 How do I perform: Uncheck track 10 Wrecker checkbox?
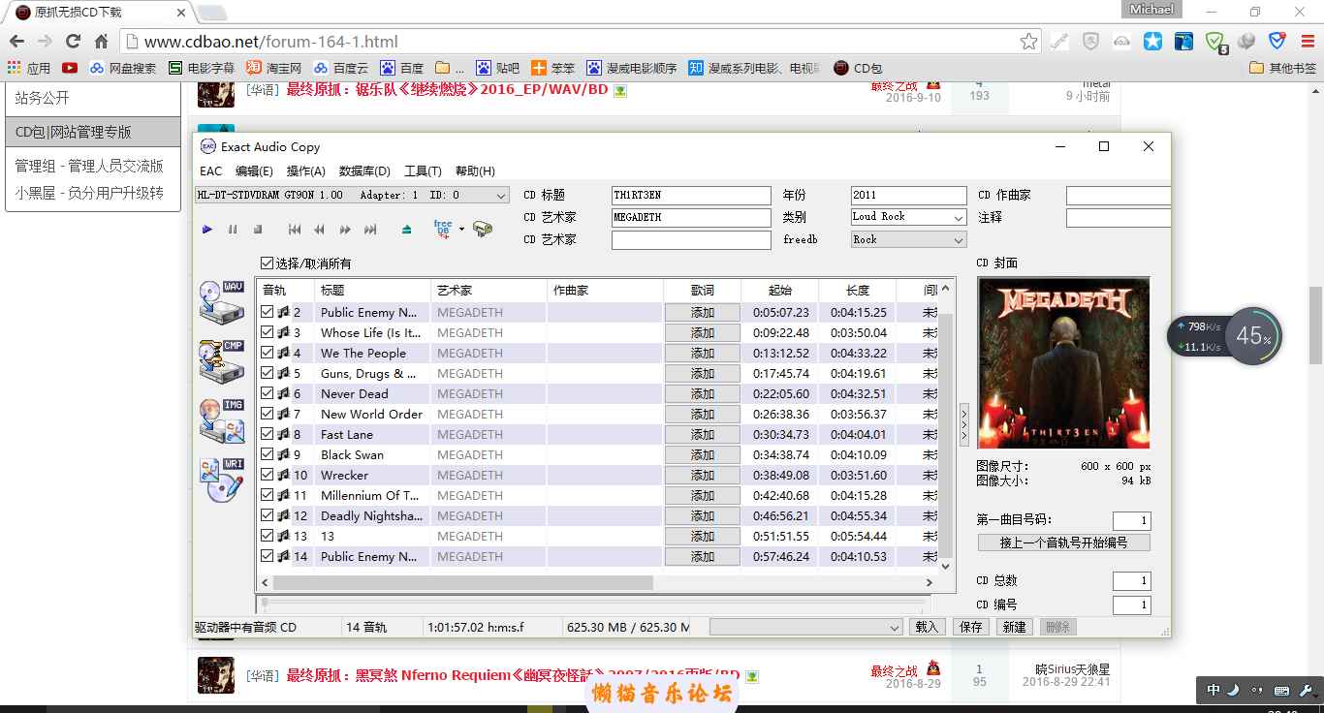click(x=268, y=475)
